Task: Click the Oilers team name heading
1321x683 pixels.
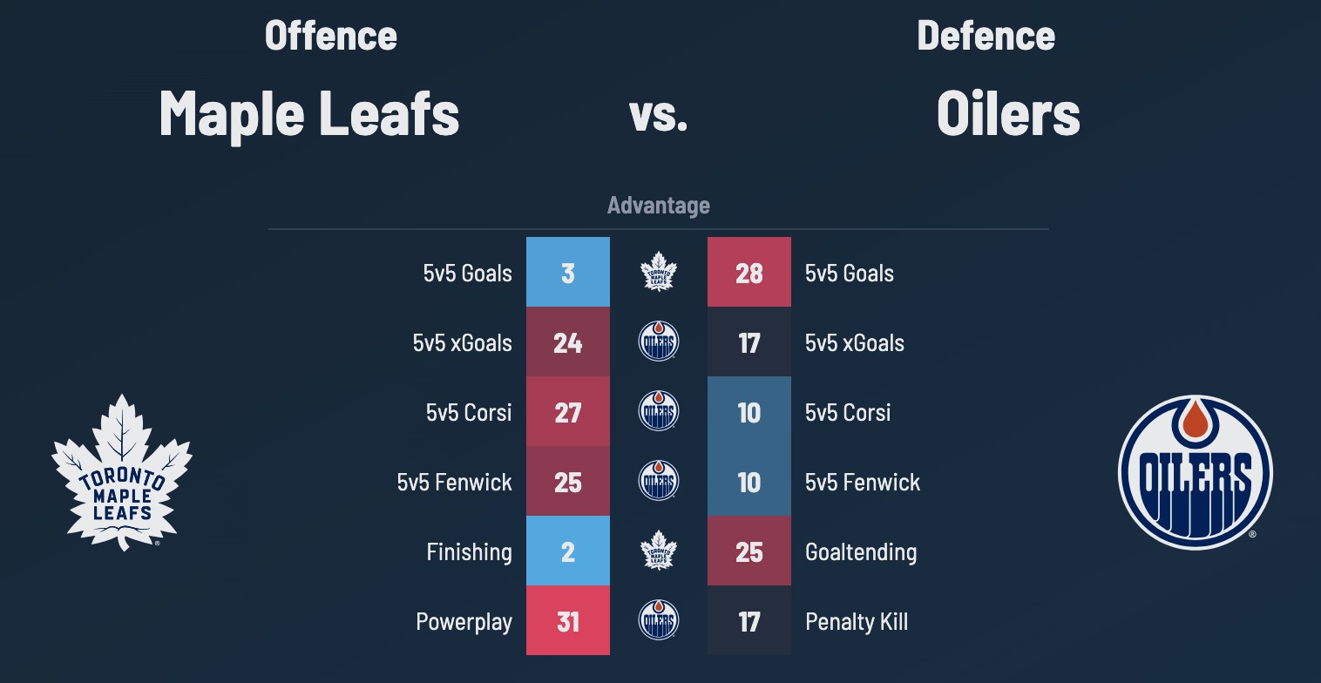Action: pos(1008,113)
